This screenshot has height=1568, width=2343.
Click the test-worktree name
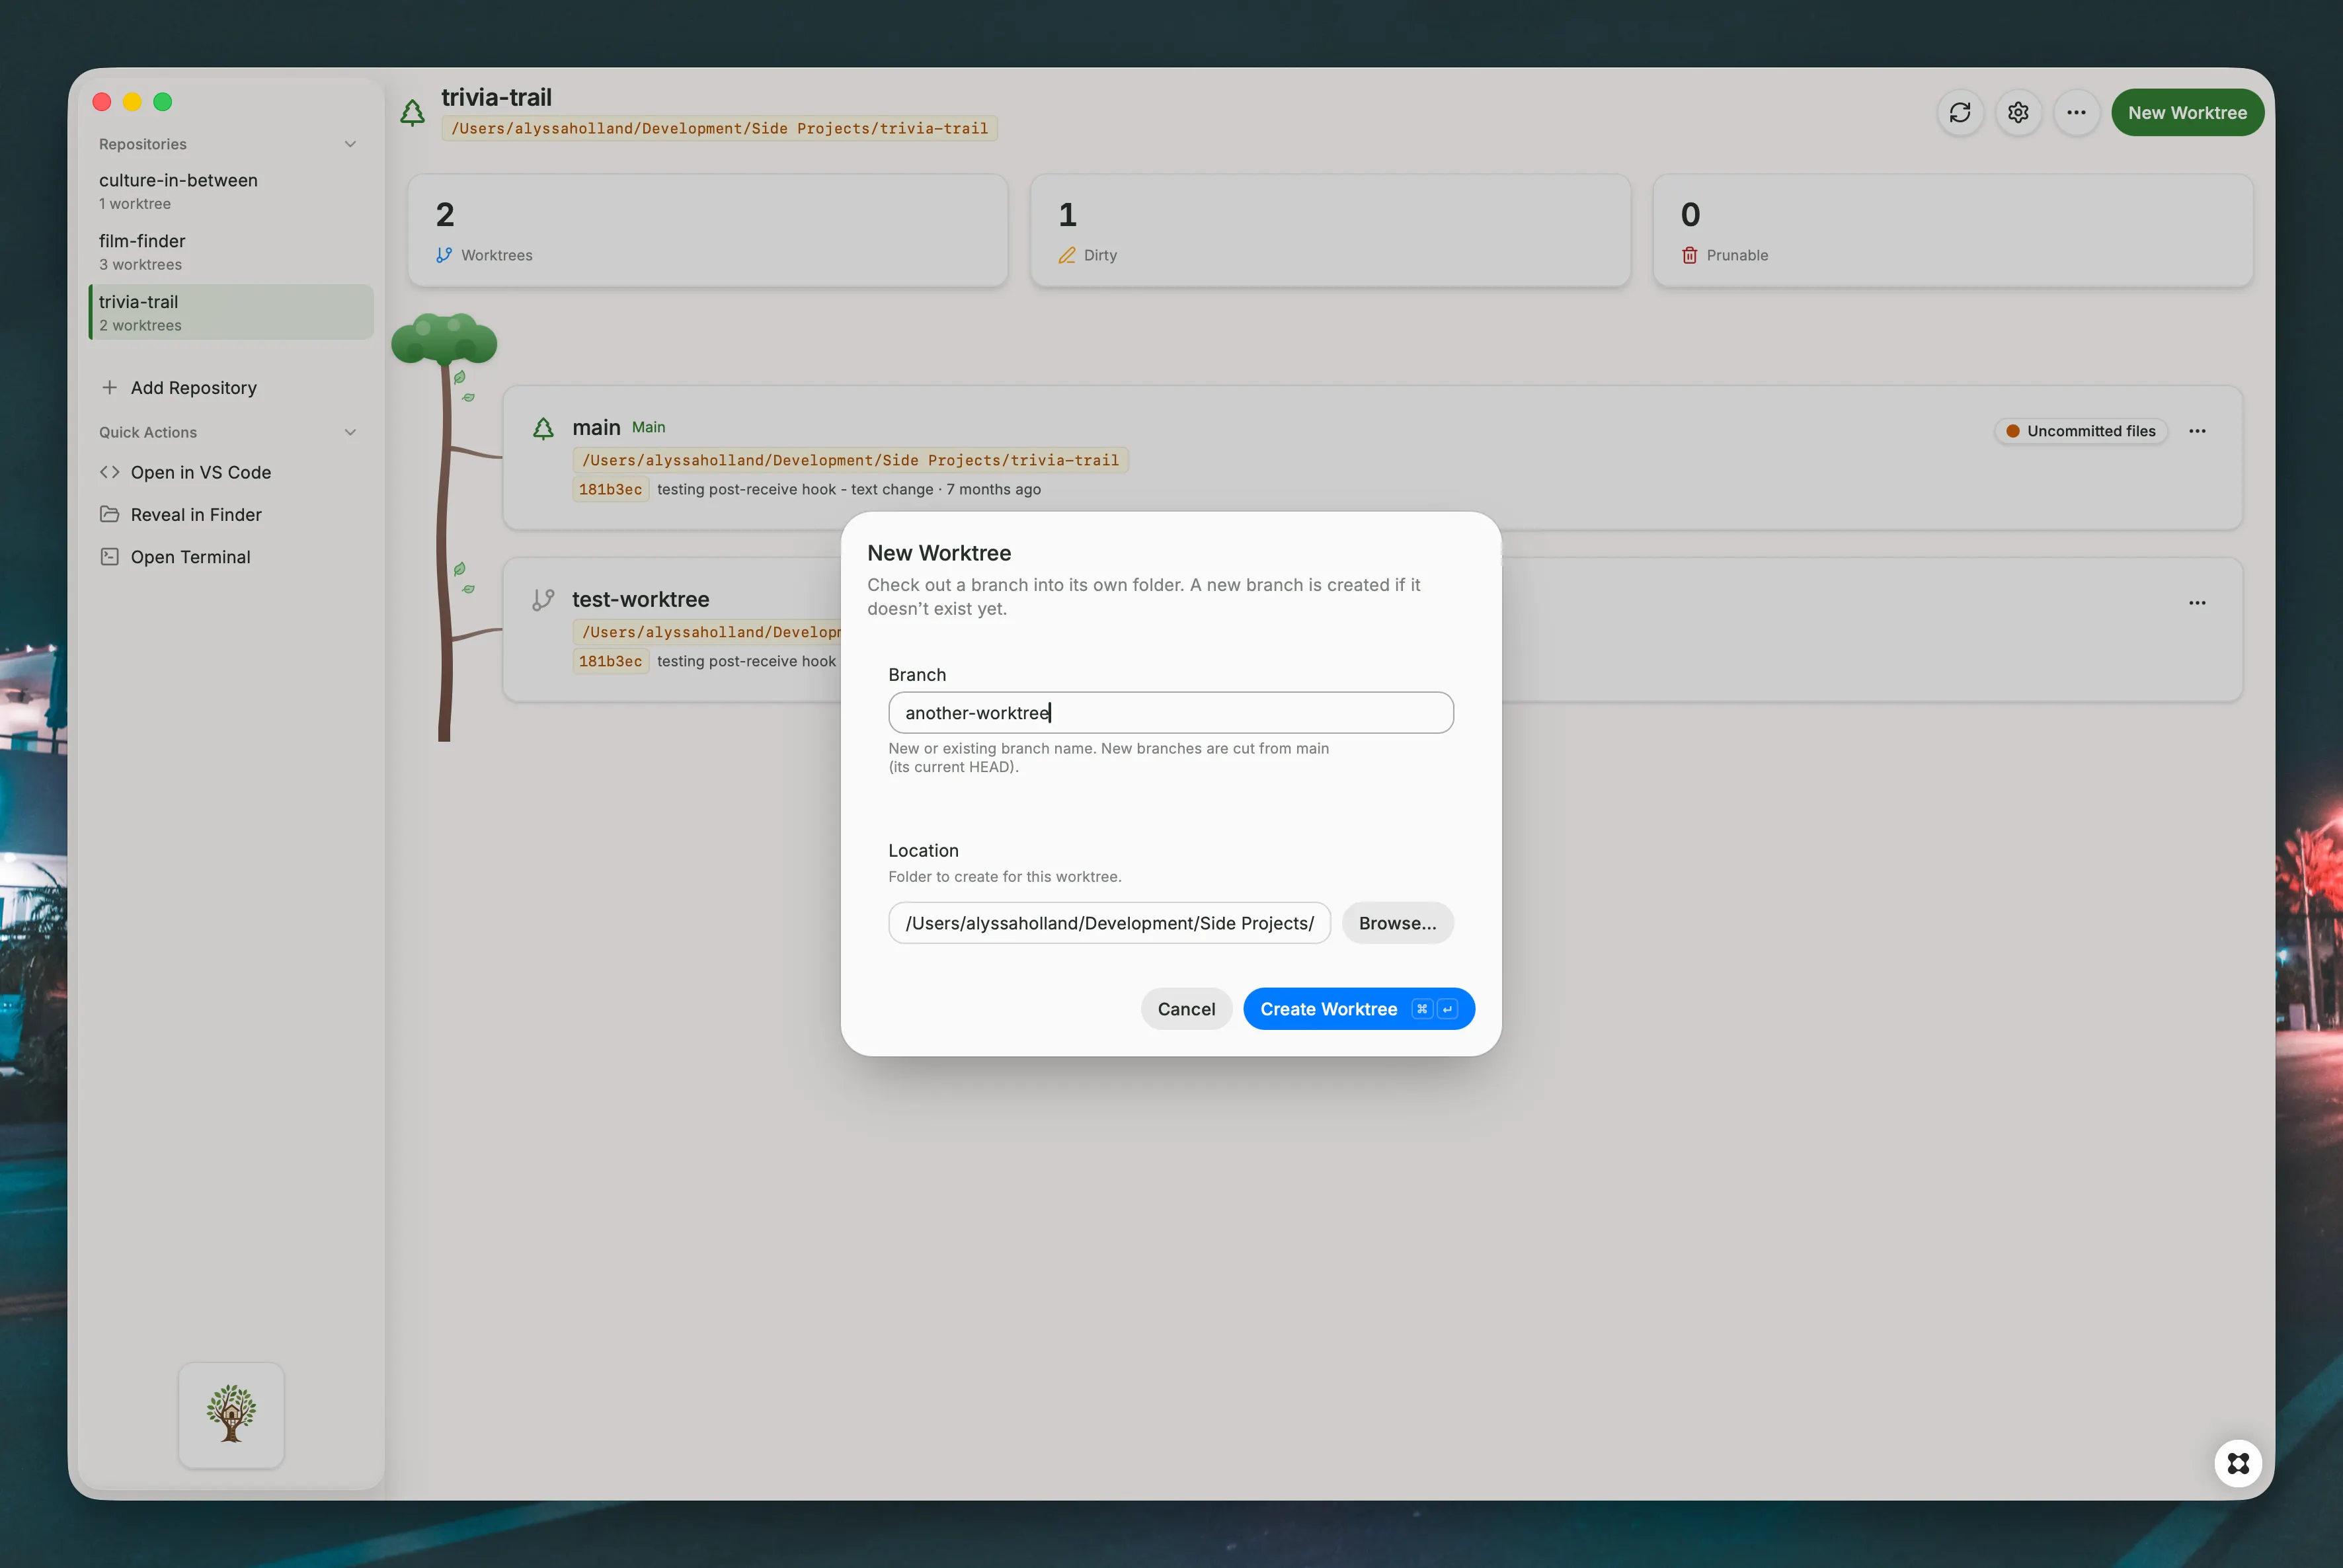pos(640,599)
